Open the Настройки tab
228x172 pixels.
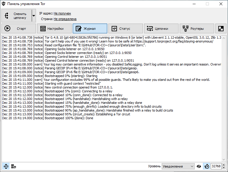(54, 29)
